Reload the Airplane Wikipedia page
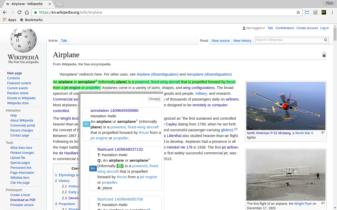 pos(19,12)
